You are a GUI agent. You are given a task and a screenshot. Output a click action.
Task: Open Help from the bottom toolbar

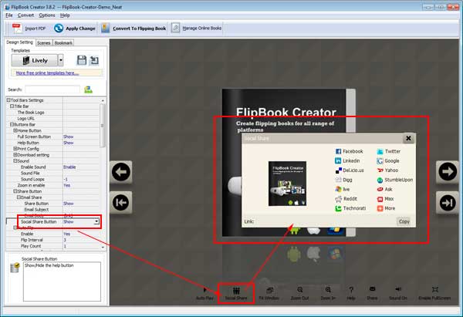[351, 293]
